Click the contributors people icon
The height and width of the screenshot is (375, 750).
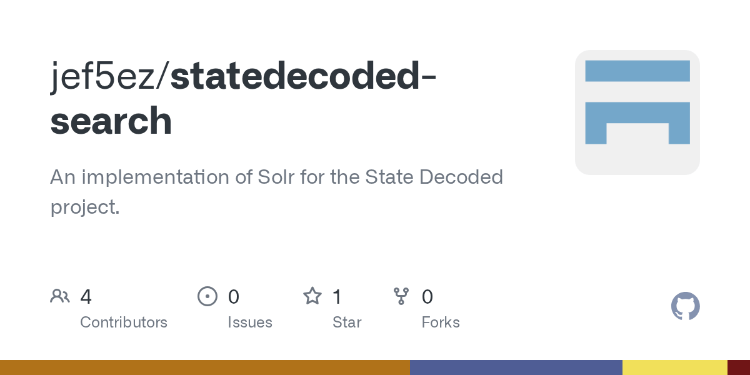60,296
